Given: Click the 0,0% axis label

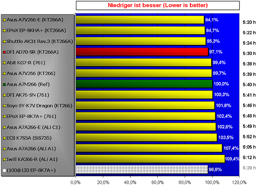Looking at the screenshot, I should [75, 182].
